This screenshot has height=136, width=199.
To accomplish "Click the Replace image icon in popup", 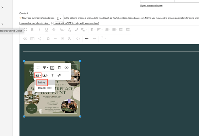I will coord(38,68).
